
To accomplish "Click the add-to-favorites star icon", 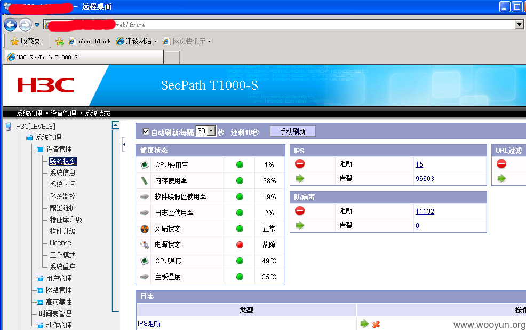I will coord(60,41).
